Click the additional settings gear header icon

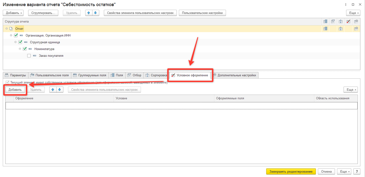coord(356,22)
